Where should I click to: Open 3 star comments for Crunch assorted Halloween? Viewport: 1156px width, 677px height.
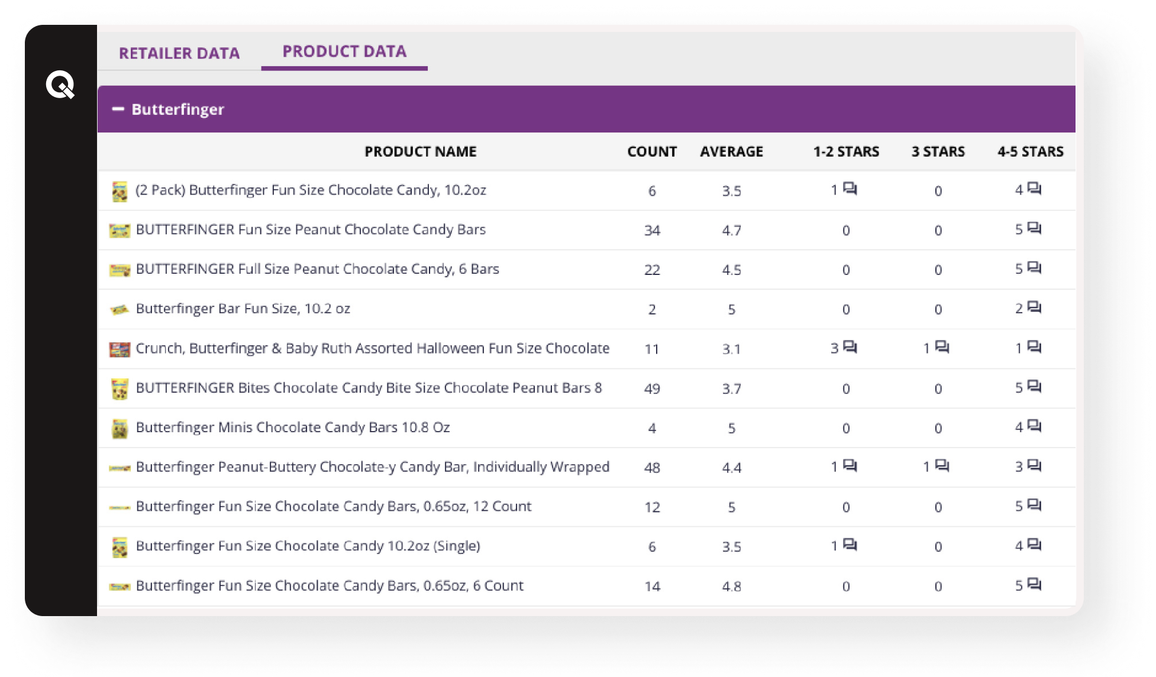[x=942, y=347]
